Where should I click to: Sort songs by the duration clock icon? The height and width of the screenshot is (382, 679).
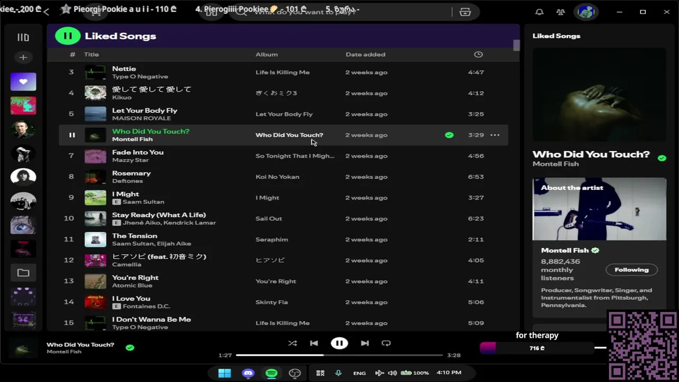tap(478, 54)
